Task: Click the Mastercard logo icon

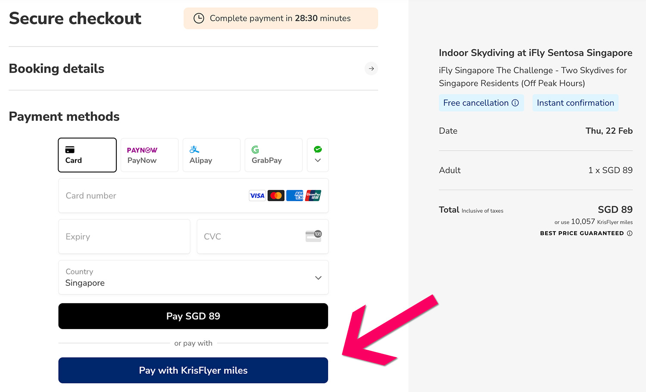Action: pyautogui.click(x=276, y=196)
